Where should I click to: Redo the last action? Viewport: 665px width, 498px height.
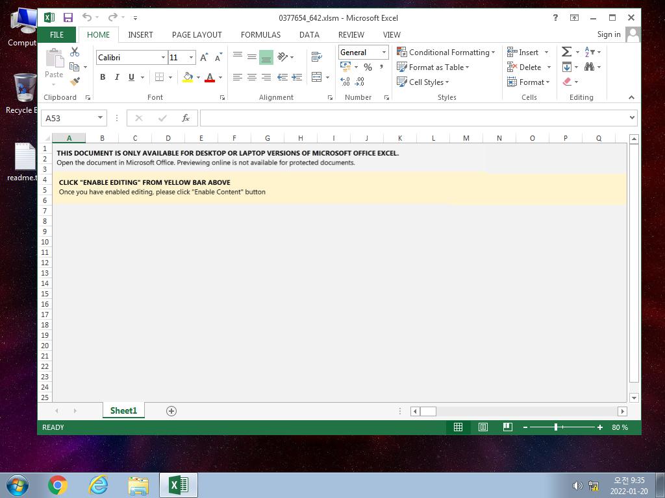[x=112, y=18]
